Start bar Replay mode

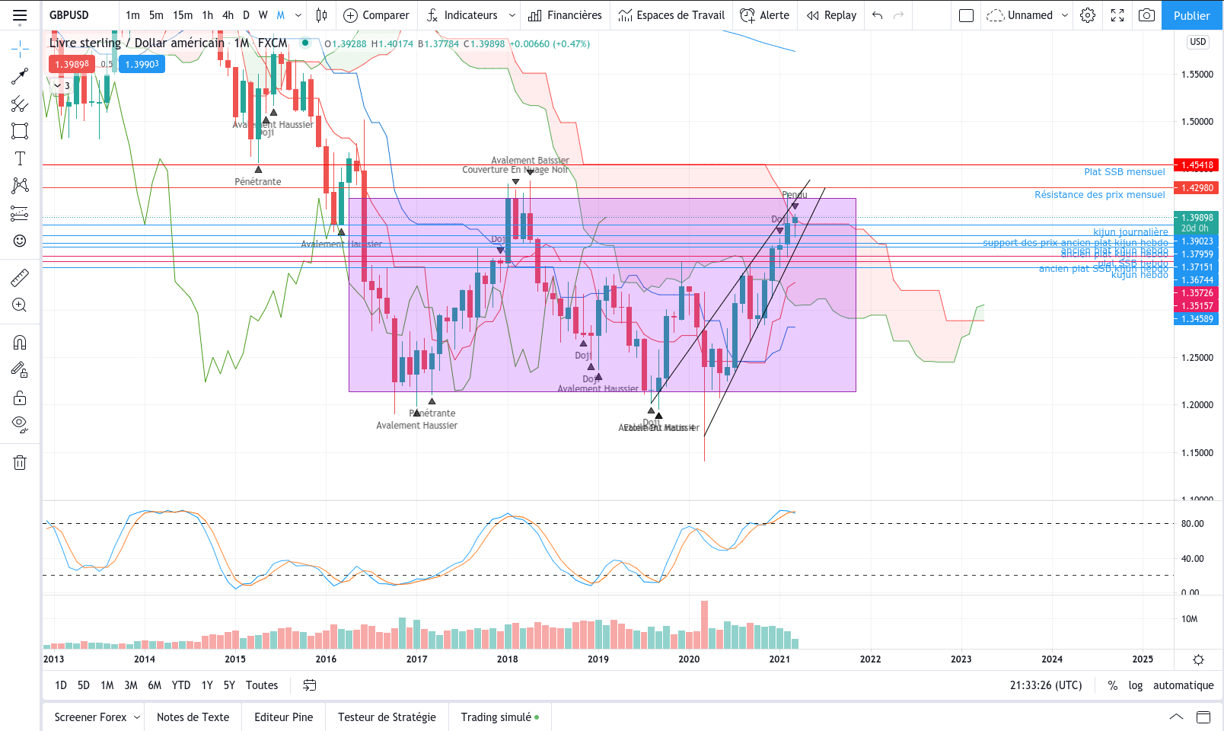832,15
